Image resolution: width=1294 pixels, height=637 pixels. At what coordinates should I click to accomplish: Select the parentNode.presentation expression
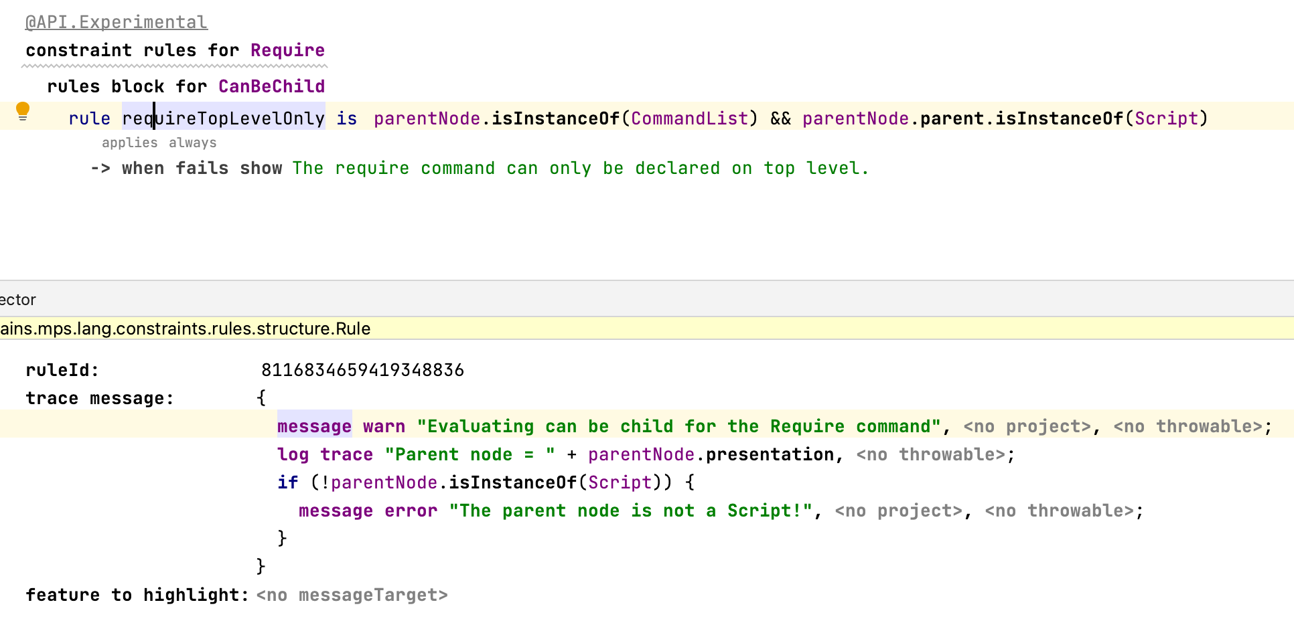[x=710, y=454]
